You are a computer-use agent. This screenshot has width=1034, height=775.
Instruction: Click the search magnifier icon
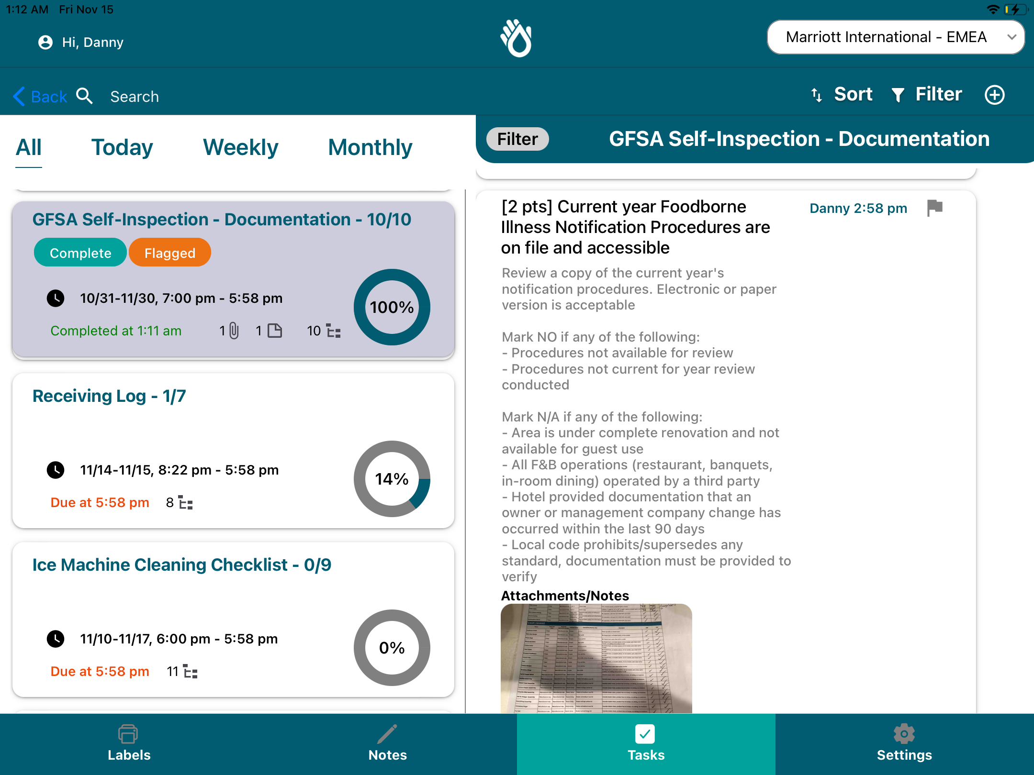tap(85, 96)
